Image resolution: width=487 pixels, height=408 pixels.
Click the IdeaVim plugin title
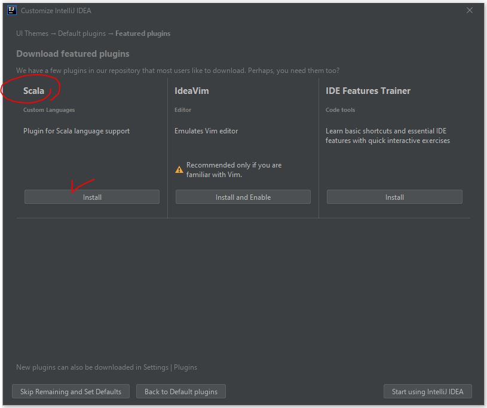click(x=192, y=91)
